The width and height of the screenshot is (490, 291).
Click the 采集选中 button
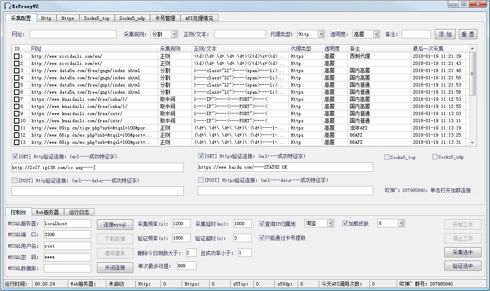click(463, 252)
